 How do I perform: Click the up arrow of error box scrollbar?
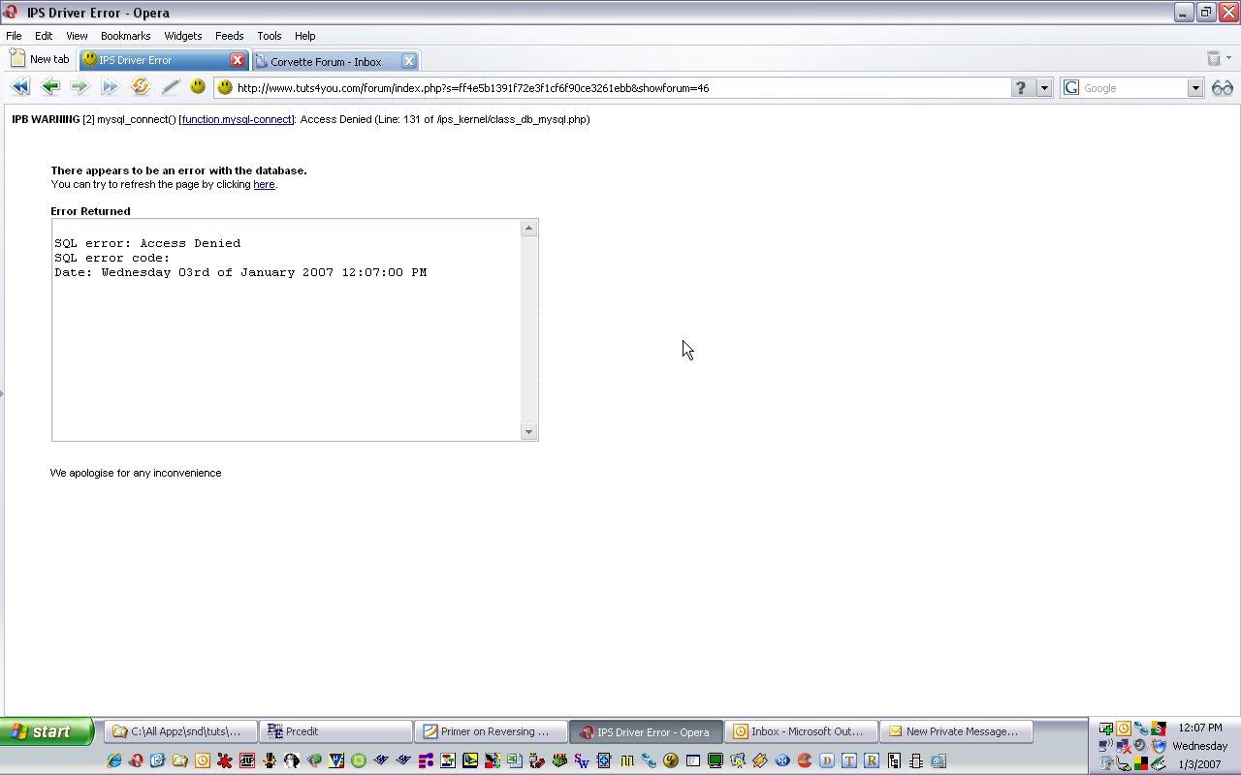click(528, 229)
